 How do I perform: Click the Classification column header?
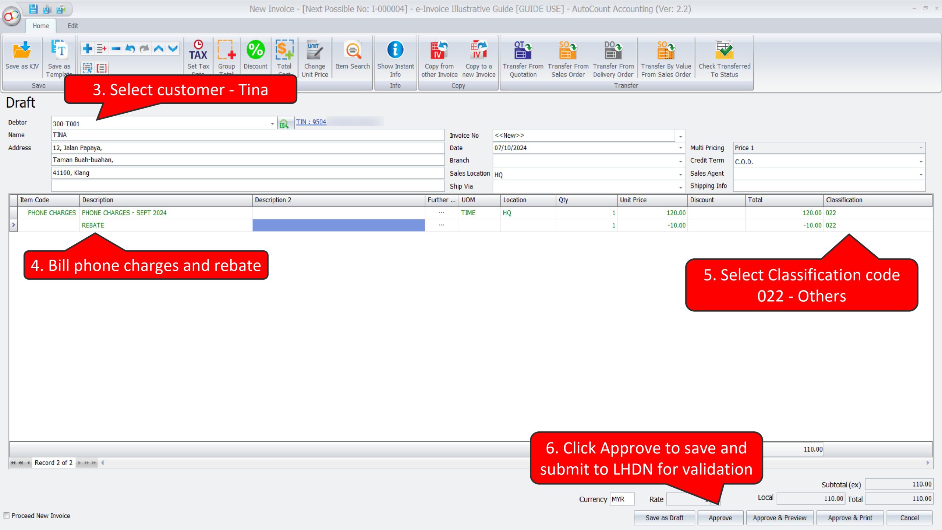(x=878, y=200)
